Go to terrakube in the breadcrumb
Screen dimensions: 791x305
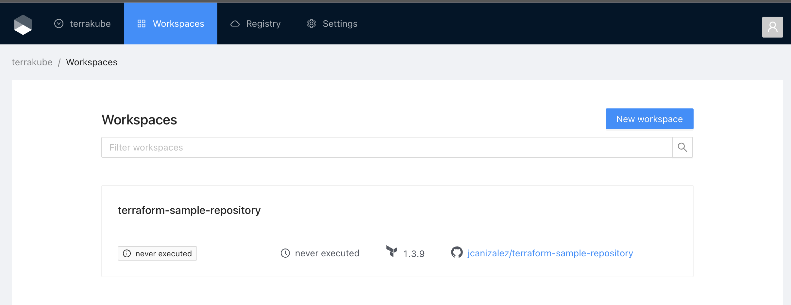(x=32, y=62)
